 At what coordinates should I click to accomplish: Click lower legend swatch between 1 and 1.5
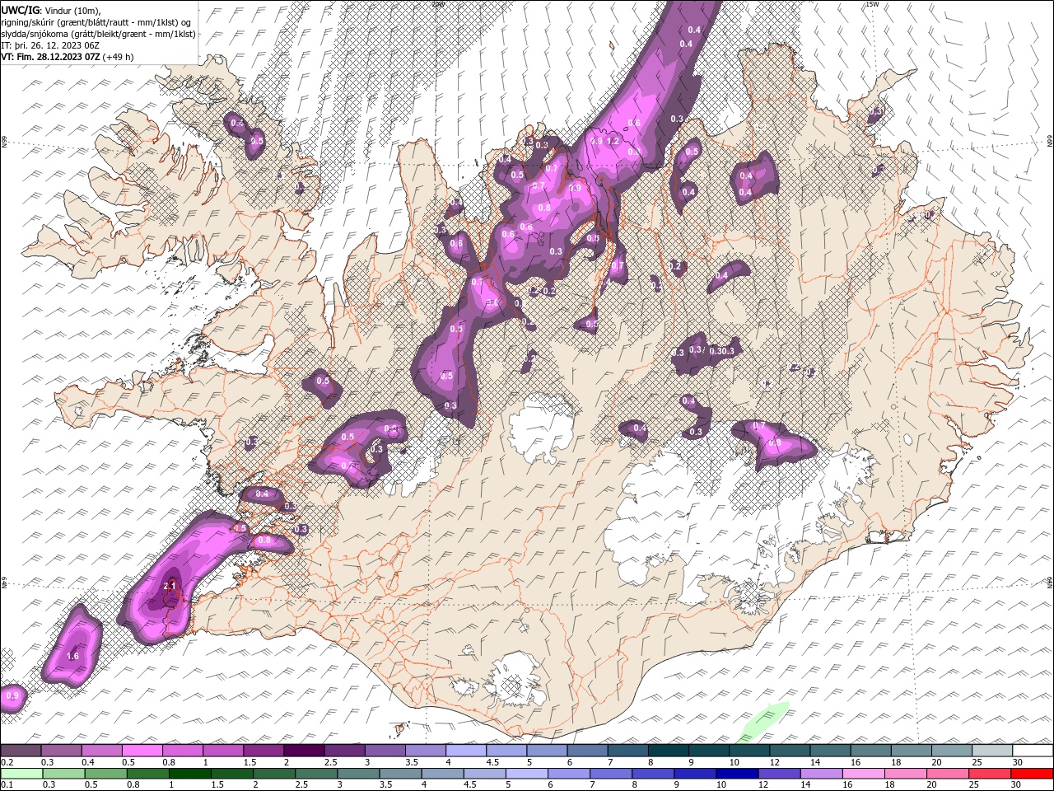[190, 774]
